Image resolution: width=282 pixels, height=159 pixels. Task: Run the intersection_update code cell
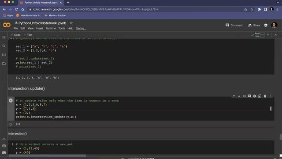click(x=11, y=100)
